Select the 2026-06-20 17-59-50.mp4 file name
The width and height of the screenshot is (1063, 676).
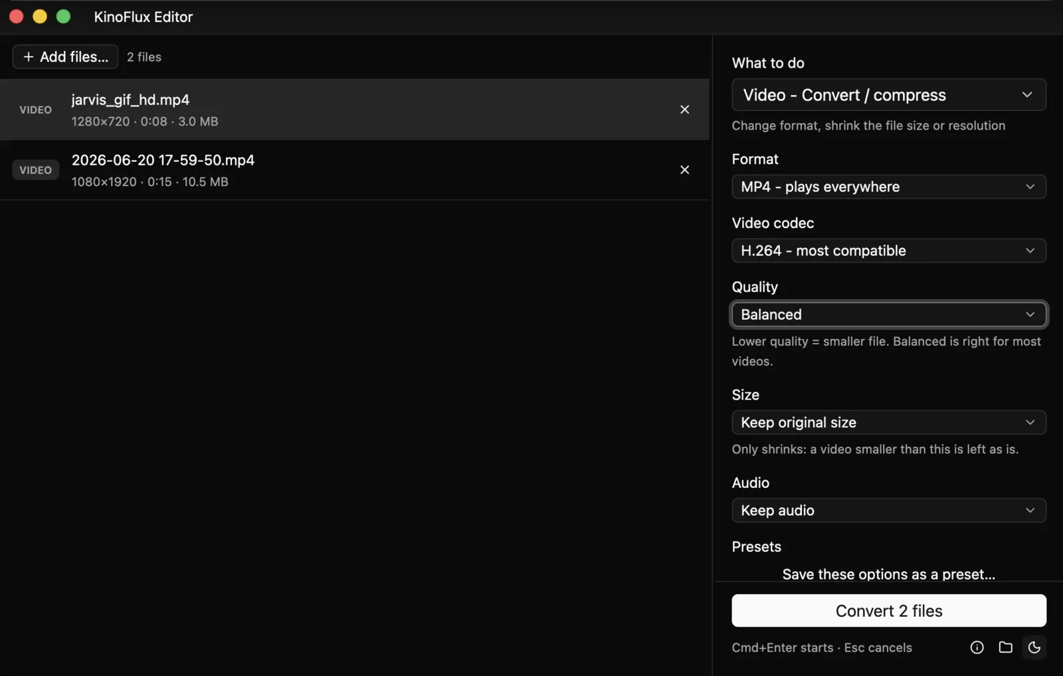coord(163,160)
